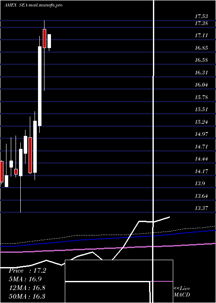Screen dimensions: 216x303
Task: Click the 17.11 price axis label
Action: [201, 35]
